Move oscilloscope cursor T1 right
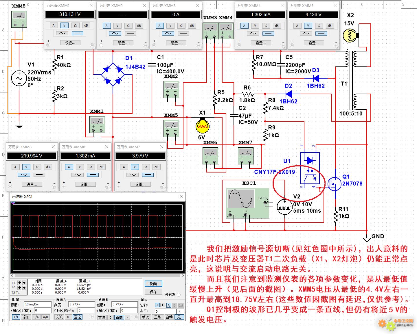 pos(24,283)
